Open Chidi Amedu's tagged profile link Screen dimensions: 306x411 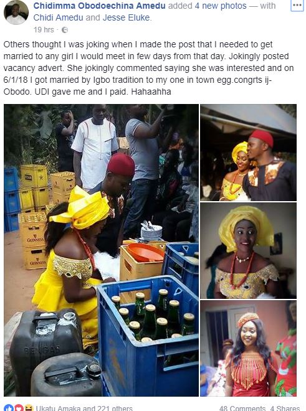58,17
